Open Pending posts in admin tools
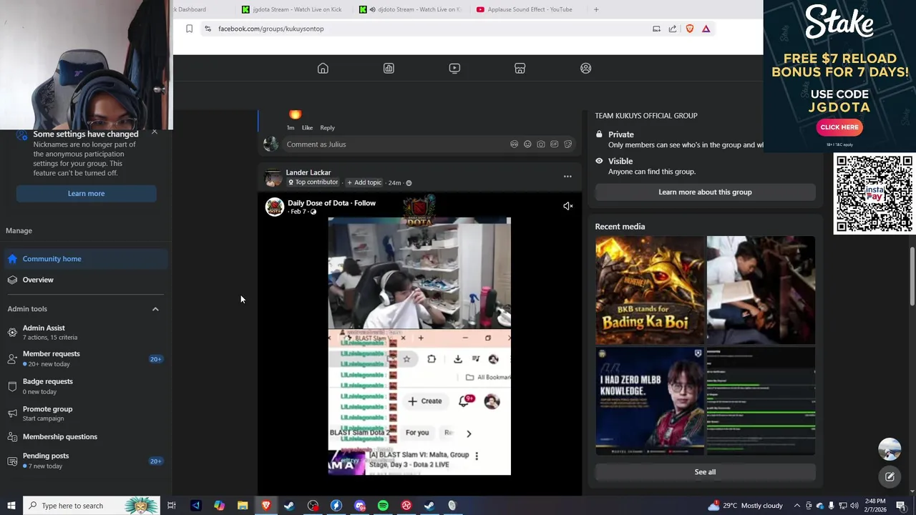This screenshot has width=916, height=515. click(x=86, y=461)
